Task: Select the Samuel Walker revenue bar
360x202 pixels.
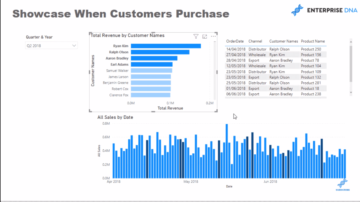Action: tap(152, 70)
